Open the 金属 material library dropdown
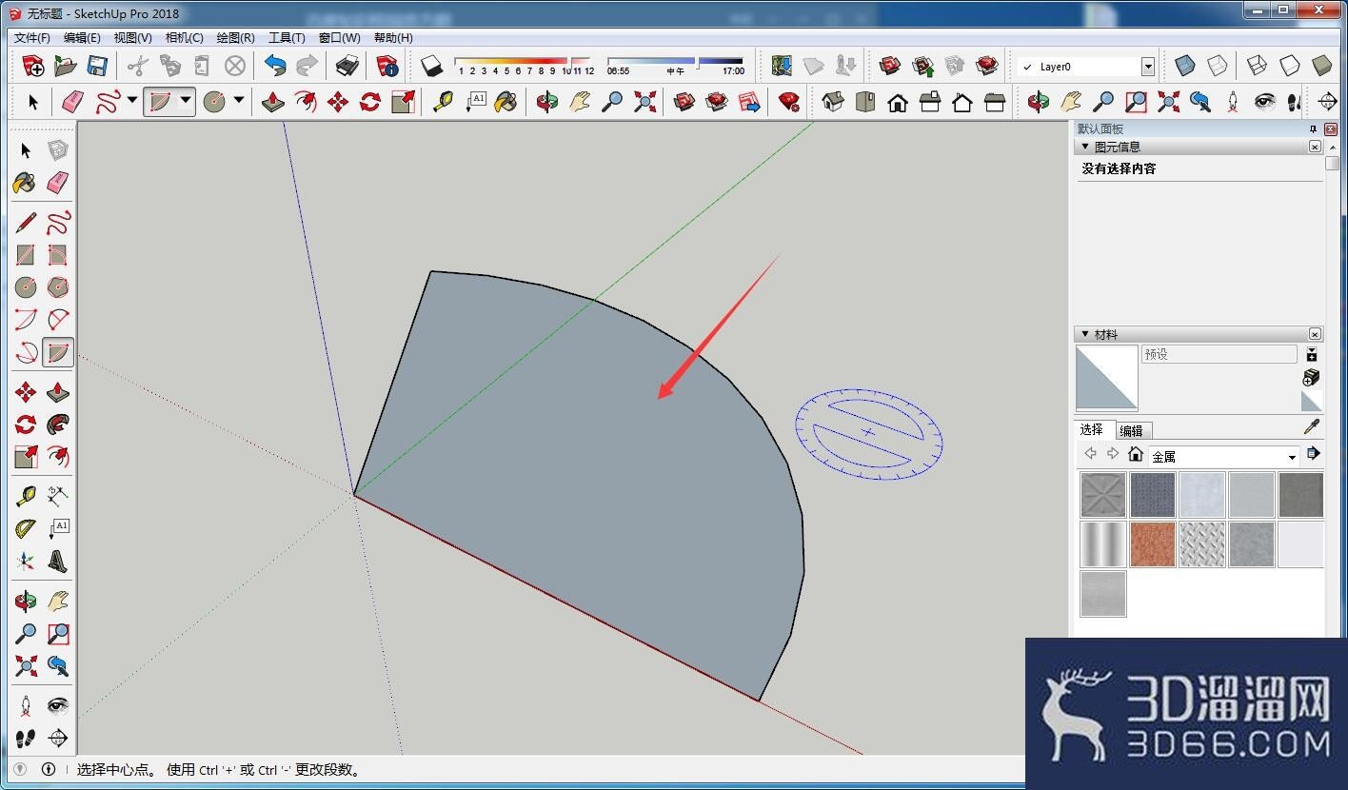The height and width of the screenshot is (790, 1348). [1291, 457]
